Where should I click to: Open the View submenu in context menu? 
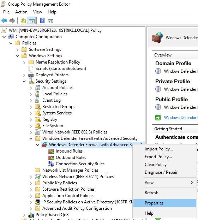pos(164,183)
